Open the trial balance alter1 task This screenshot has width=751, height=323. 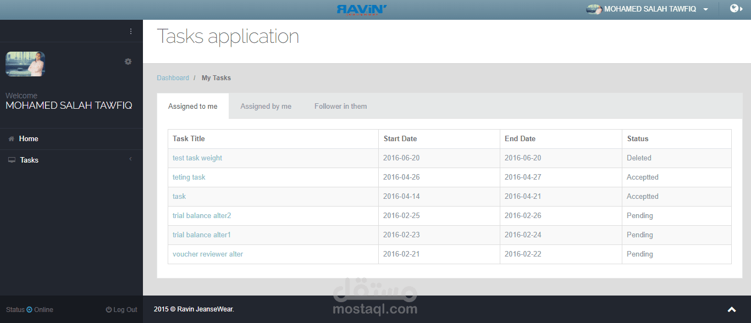click(x=202, y=235)
